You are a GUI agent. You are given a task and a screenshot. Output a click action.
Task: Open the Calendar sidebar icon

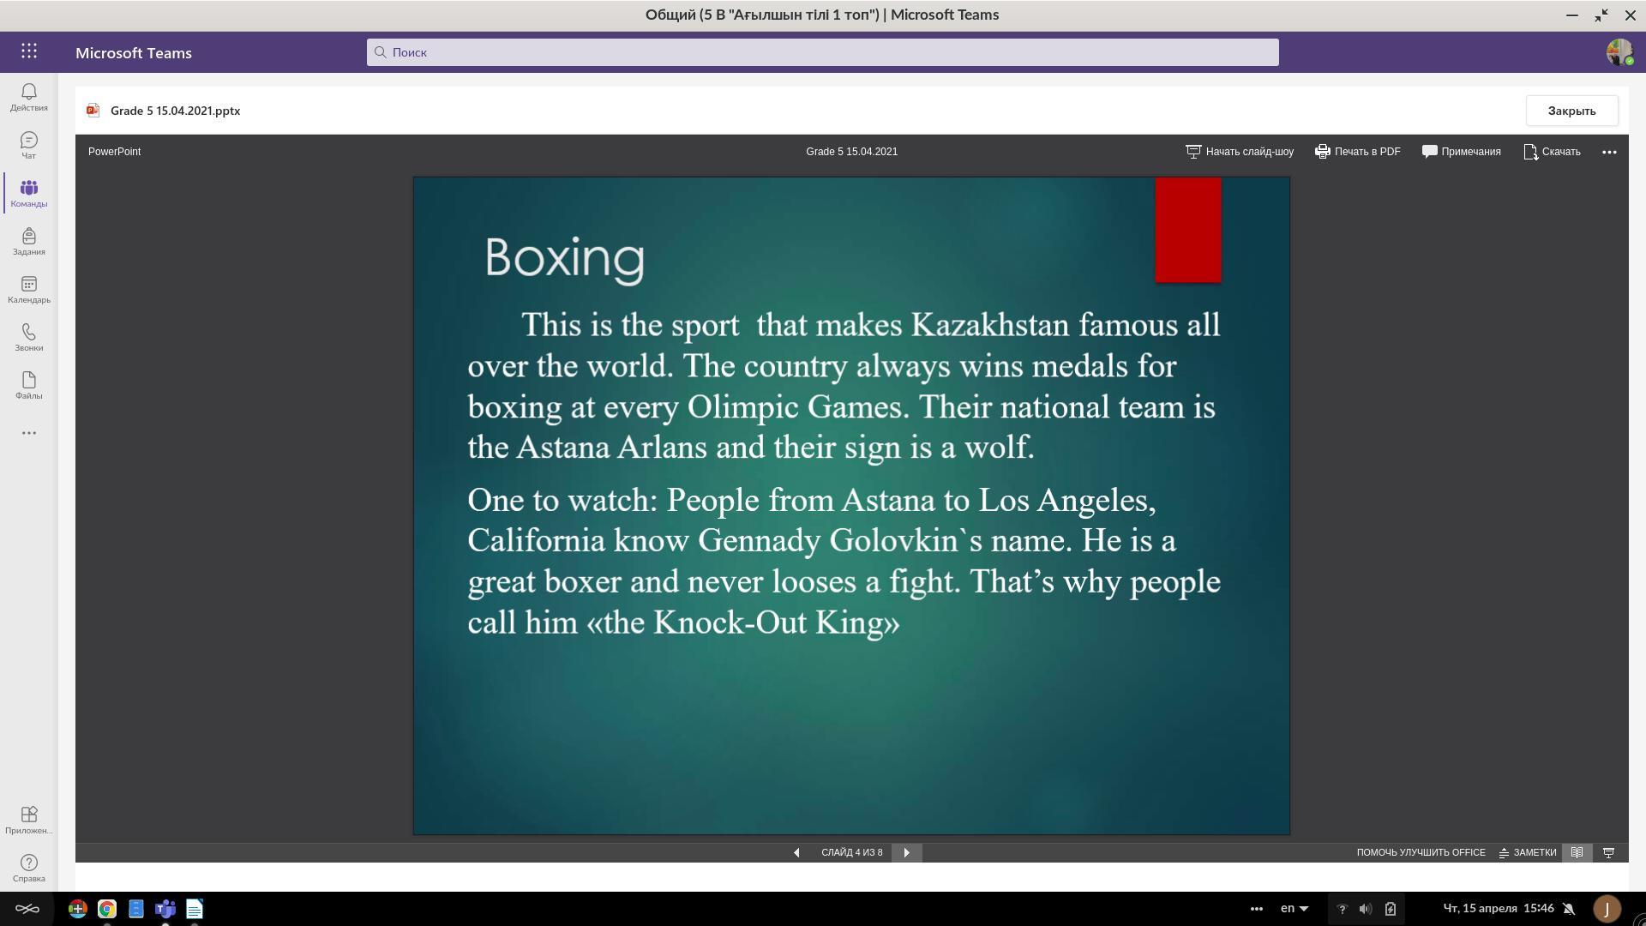coord(28,289)
